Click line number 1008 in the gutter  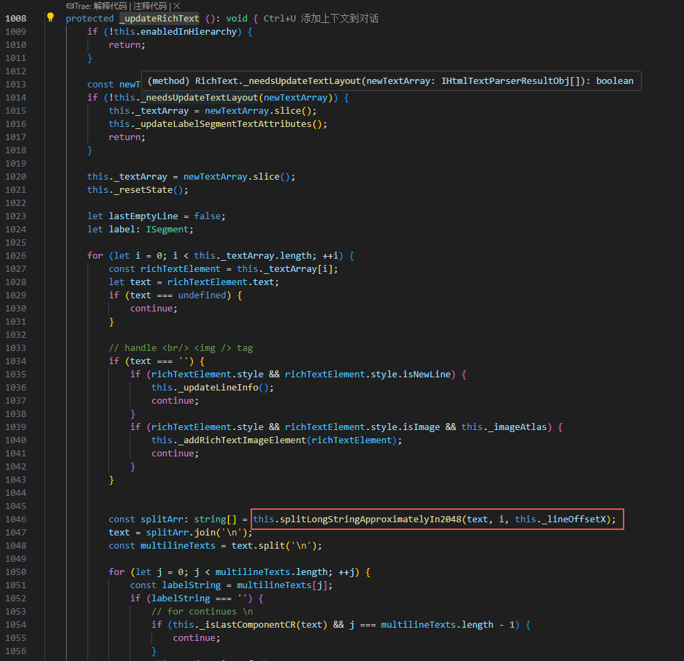coord(16,18)
